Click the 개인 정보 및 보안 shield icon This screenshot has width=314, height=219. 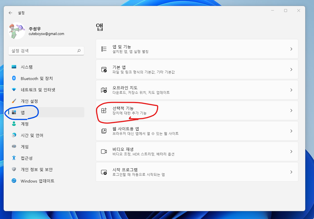point(14,169)
